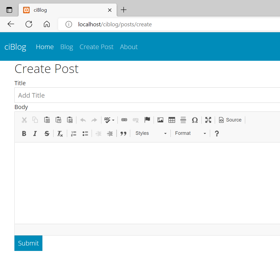Viewport: 280px width, 255px height.
Task: Select the ciBlog browser tab
Action: tap(68, 10)
